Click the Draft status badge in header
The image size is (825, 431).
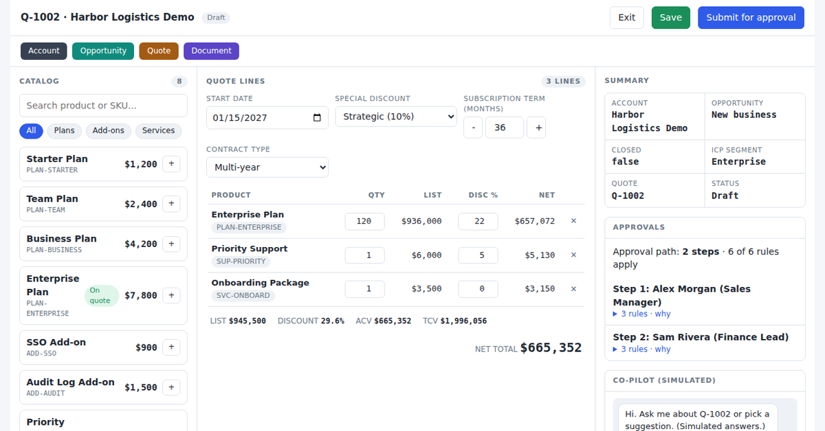coord(216,18)
